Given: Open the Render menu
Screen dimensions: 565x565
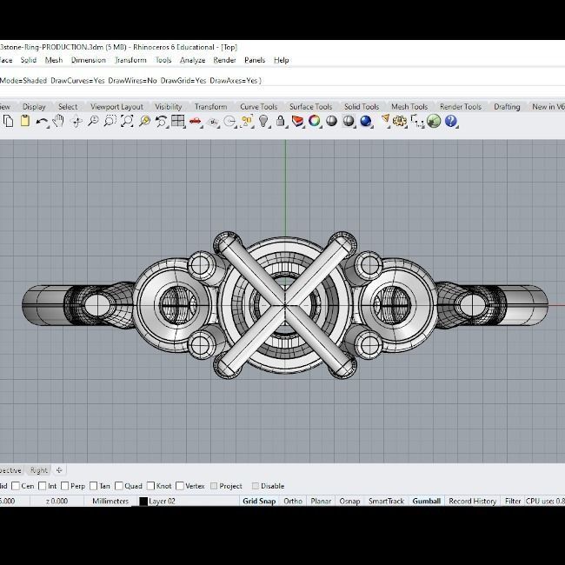Looking at the screenshot, I should pyautogui.click(x=224, y=60).
